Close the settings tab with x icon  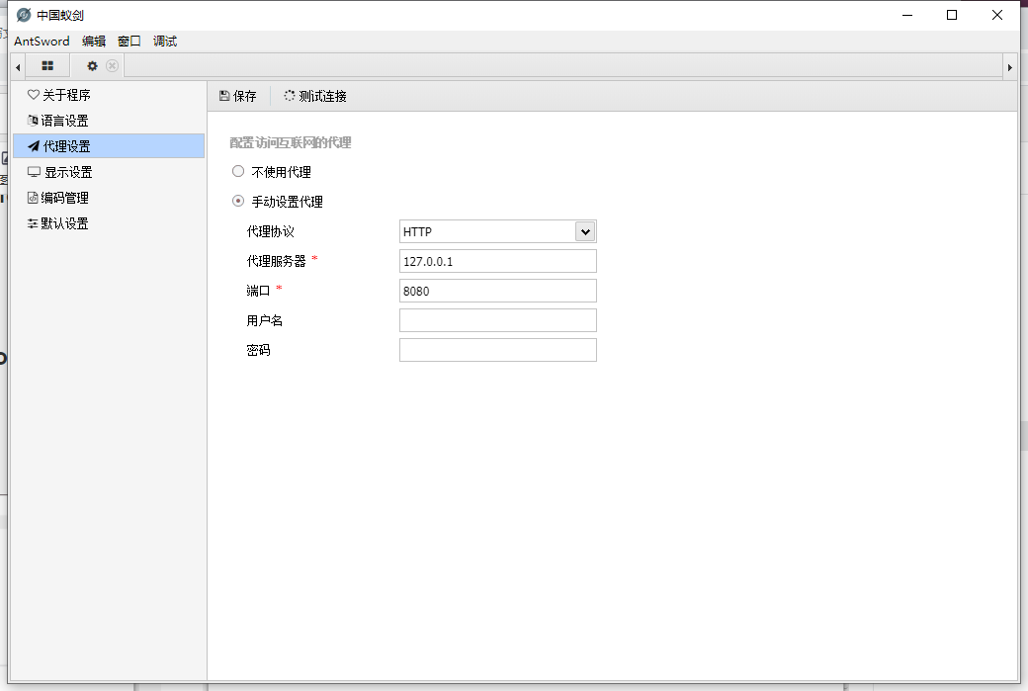point(112,65)
